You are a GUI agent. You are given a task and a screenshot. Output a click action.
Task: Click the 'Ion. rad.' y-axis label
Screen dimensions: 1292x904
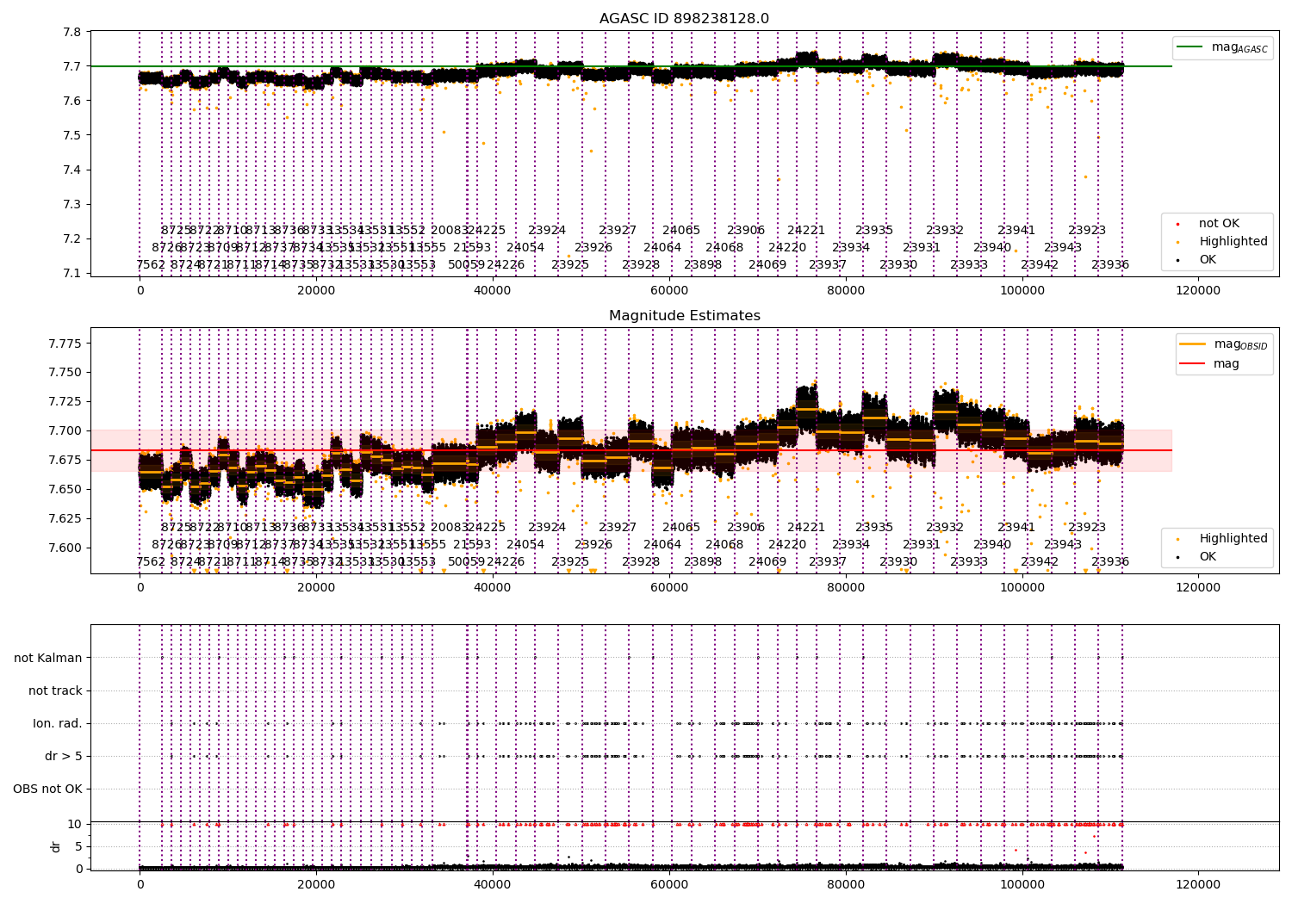pos(58,723)
